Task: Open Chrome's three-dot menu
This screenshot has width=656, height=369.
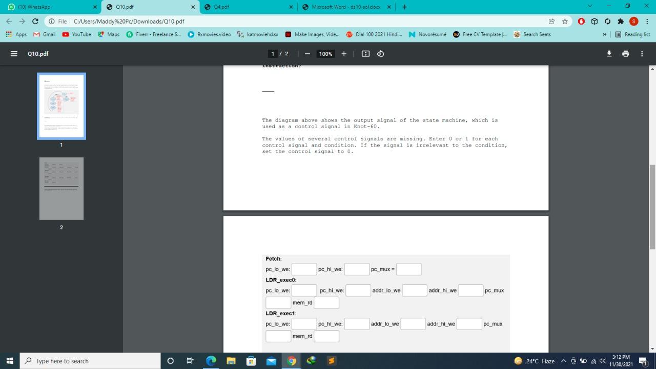Action: click(647, 22)
